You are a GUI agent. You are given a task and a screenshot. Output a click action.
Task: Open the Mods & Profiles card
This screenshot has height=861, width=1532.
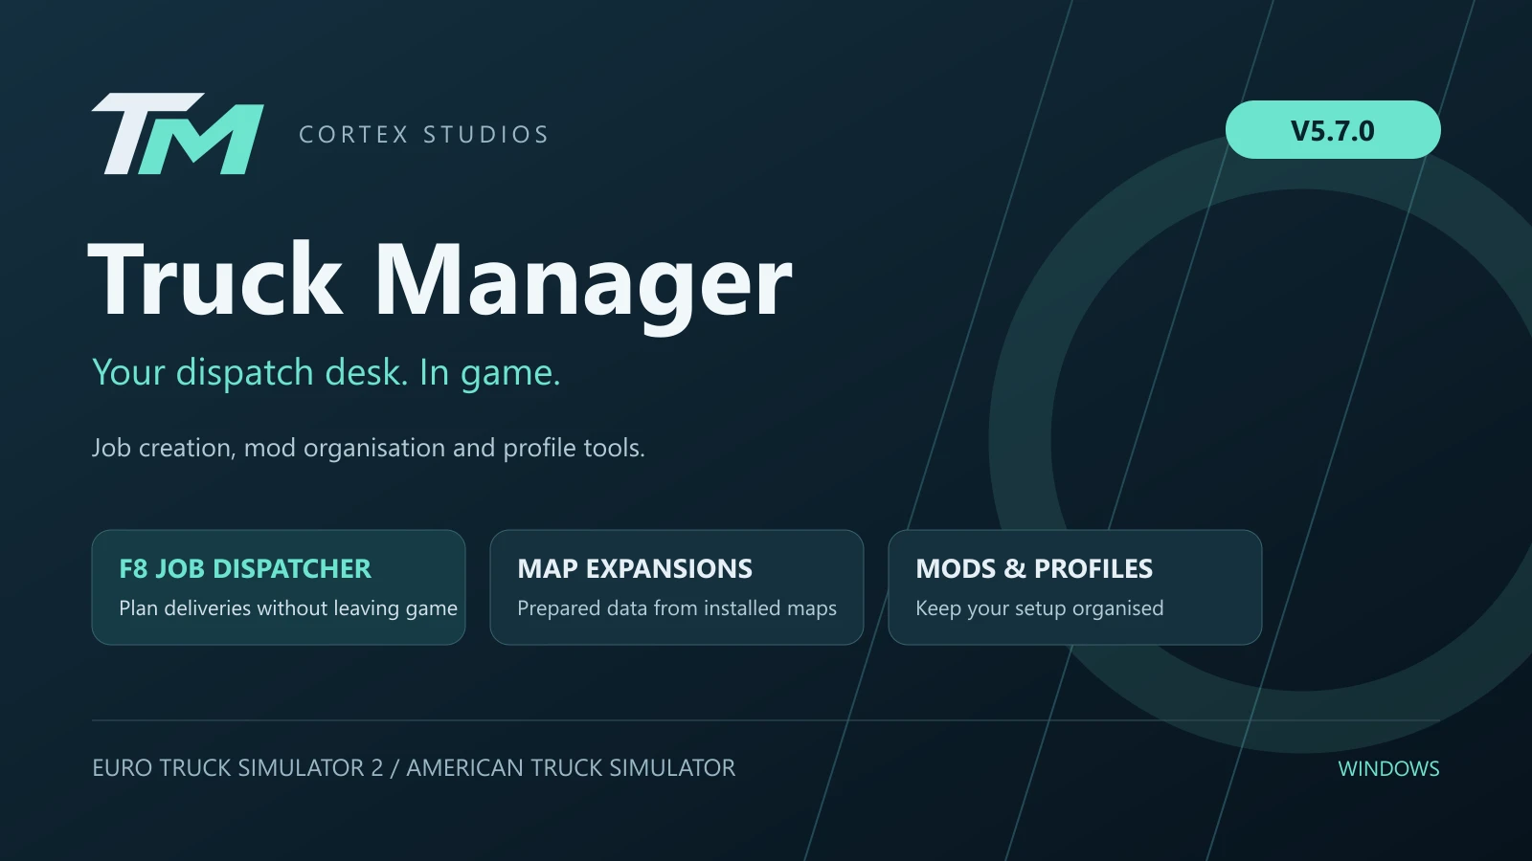[x=1075, y=587]
